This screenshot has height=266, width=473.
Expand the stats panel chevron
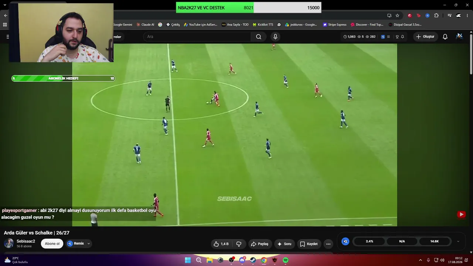458,241
